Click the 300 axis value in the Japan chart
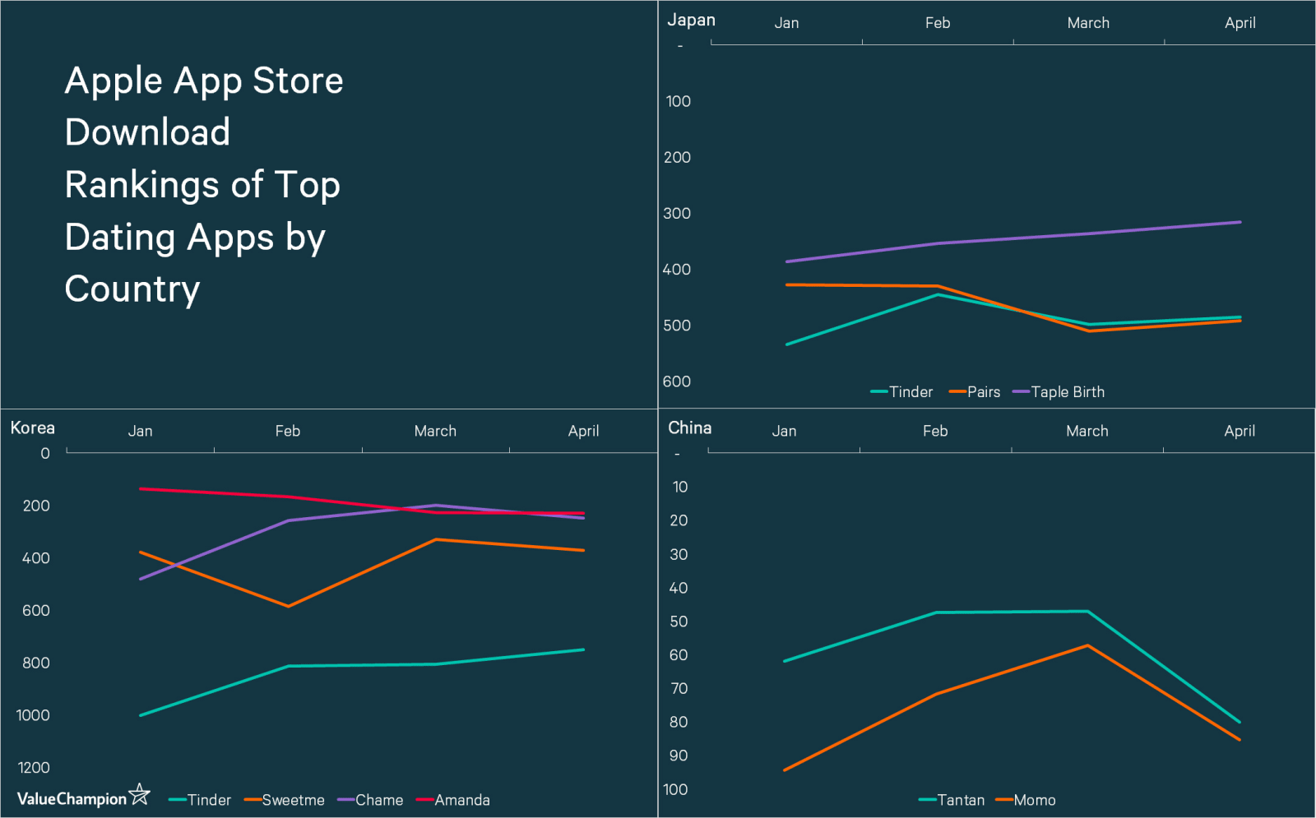 [x=677, y=214]
